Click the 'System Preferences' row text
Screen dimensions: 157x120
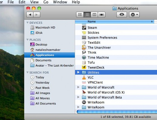(x=102, y=38)
